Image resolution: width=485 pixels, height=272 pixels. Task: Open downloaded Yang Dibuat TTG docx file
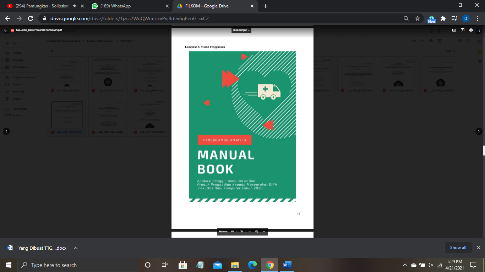[37, 248]
